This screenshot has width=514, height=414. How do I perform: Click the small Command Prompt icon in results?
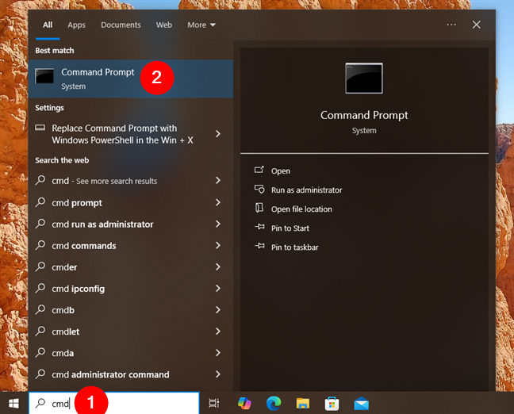44,76
